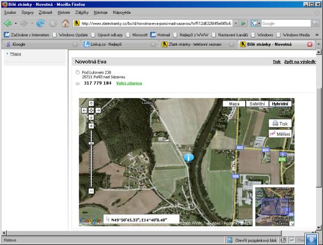Switch map view to Mapa

coord(234,104)
